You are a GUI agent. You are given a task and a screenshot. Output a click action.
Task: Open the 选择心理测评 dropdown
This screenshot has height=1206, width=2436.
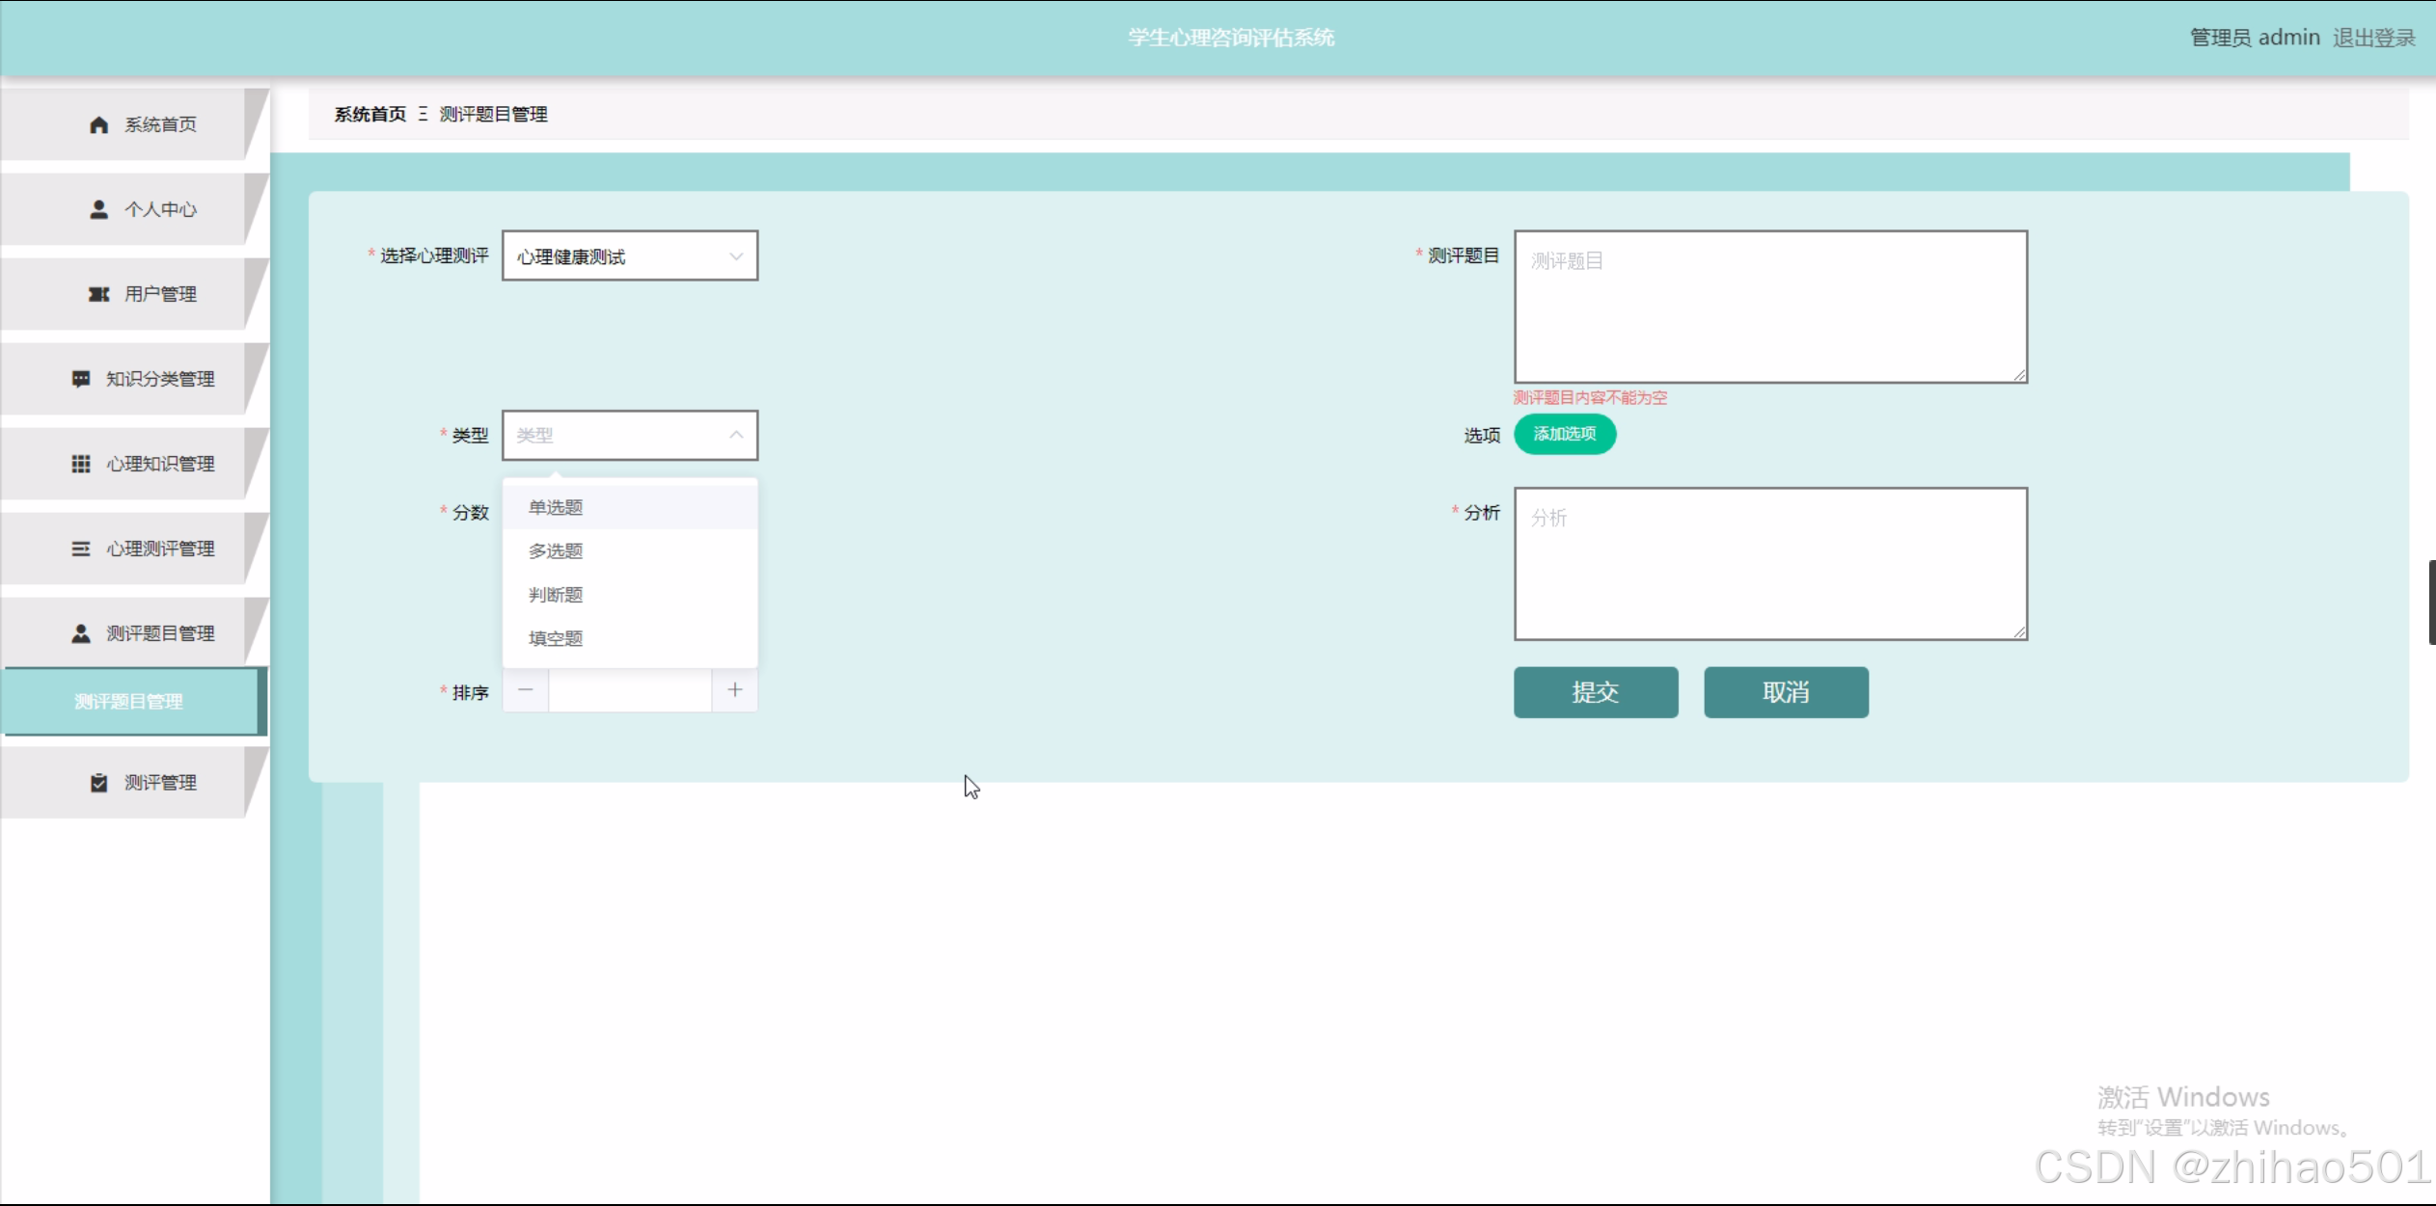629,256
